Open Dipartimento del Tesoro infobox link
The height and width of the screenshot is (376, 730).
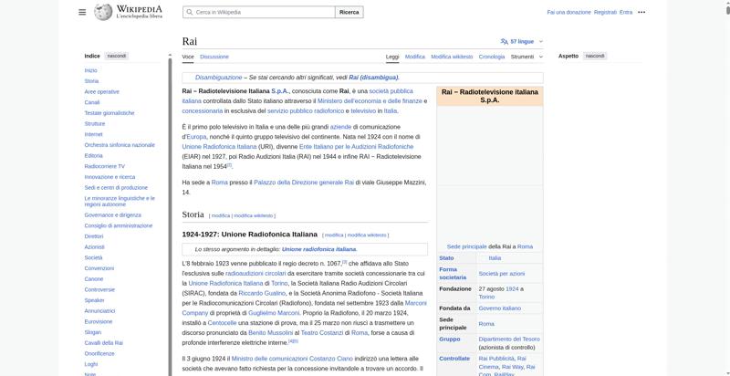click(509, 339)
